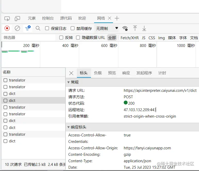The width and height of the screenshot is (199, 171).
Task: Stop recording network log
Action: coord(7,28)
